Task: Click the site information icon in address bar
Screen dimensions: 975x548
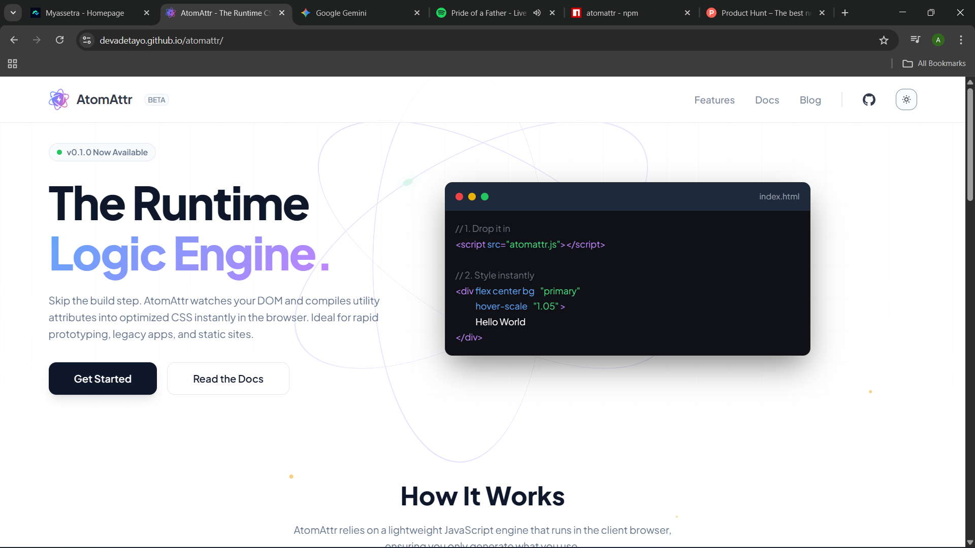Action: pyautogui.click(x=86, y=40)
